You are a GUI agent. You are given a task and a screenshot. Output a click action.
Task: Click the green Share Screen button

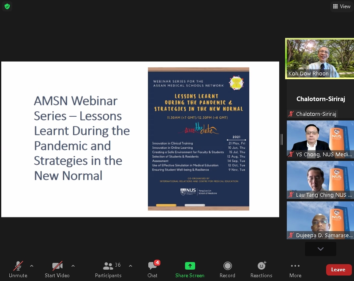pyautogui.click(x=190, y=269)
